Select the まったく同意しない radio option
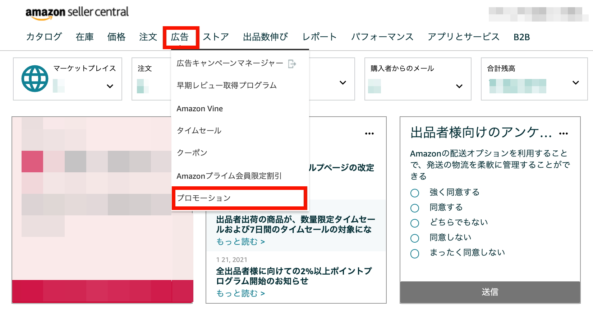The height and width of the screenshot is (313, 593). click(415, 254)
